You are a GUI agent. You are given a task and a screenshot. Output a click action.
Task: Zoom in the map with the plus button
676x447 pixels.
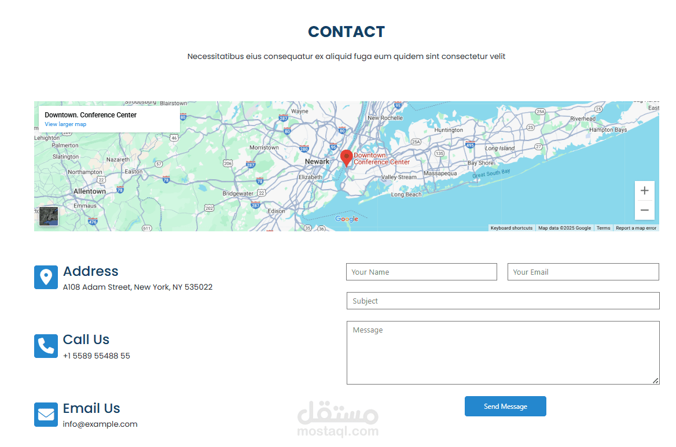coord(645,191)
